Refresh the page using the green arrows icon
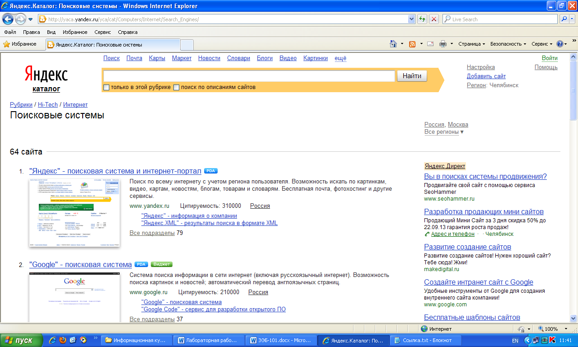The image size is (578, 347). point(422,19)
